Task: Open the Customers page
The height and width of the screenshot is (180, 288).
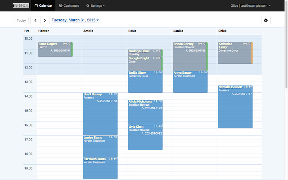Action: [x=69, y=6]
